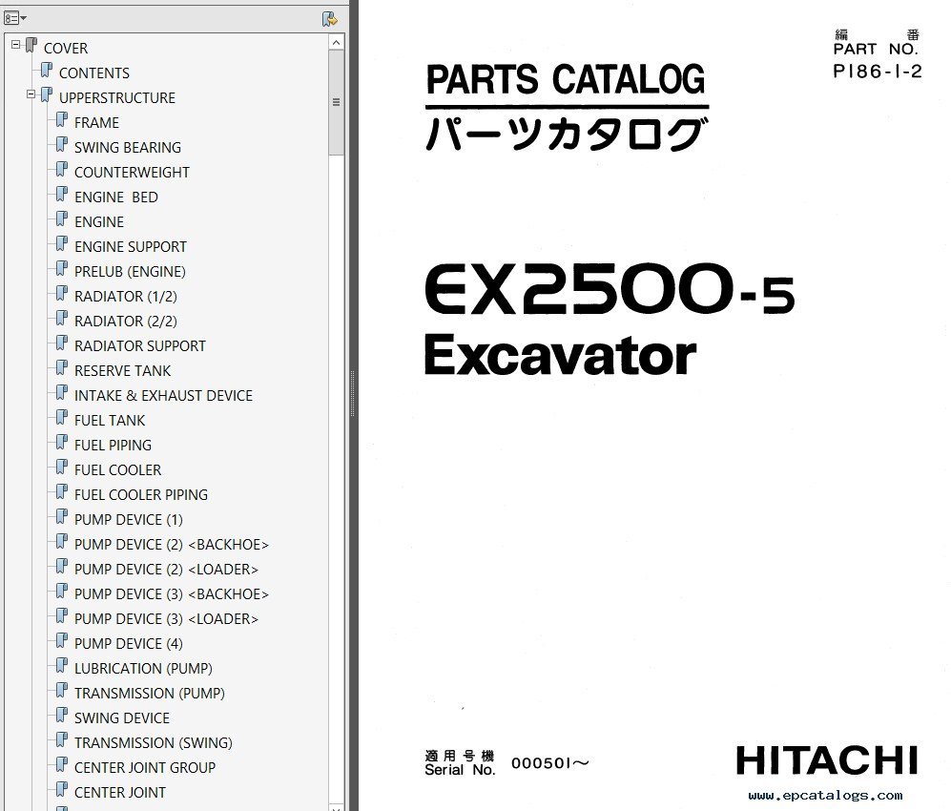Click the RADIATOR (2/2) bookmark icon
This screenshot has width=951, height=811.
pos(61,320)
